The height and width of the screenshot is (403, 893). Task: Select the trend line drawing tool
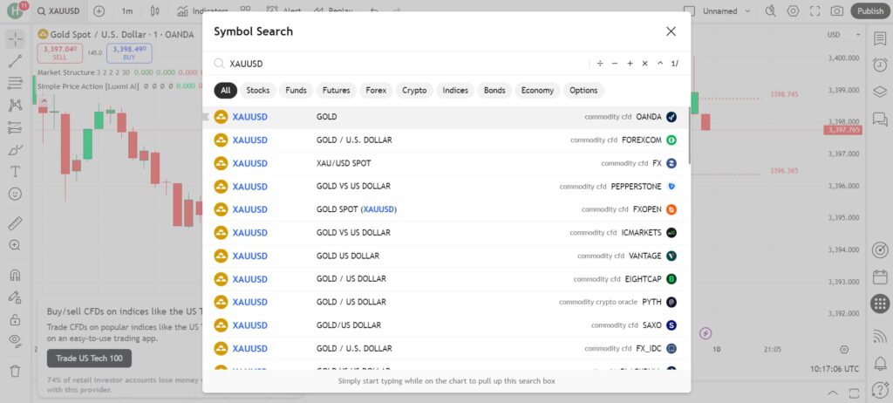(x=15, y=61)
